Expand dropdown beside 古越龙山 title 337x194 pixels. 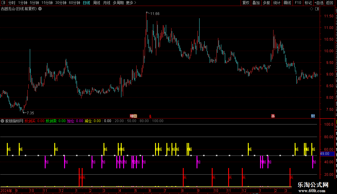(x=40, y=9)
